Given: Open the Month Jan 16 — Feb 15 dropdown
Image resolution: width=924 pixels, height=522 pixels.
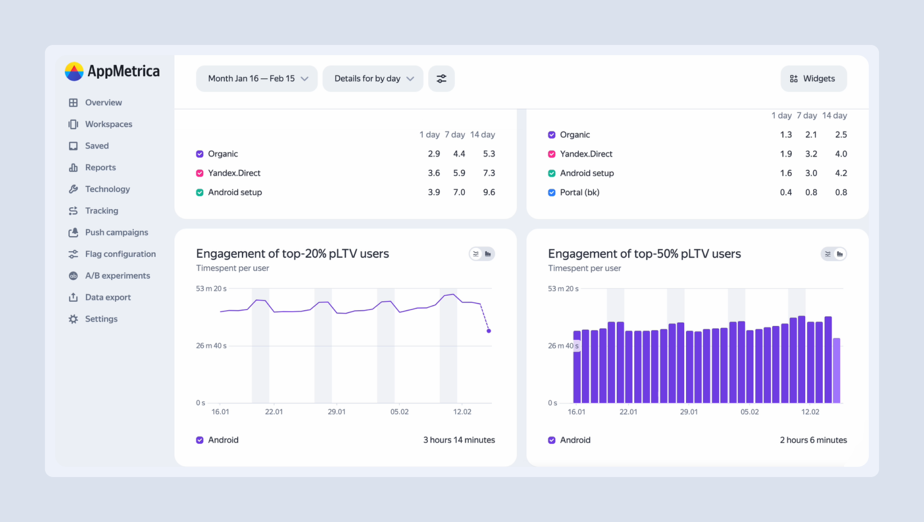Looking at the screenshot, I should tap(257, 79).
